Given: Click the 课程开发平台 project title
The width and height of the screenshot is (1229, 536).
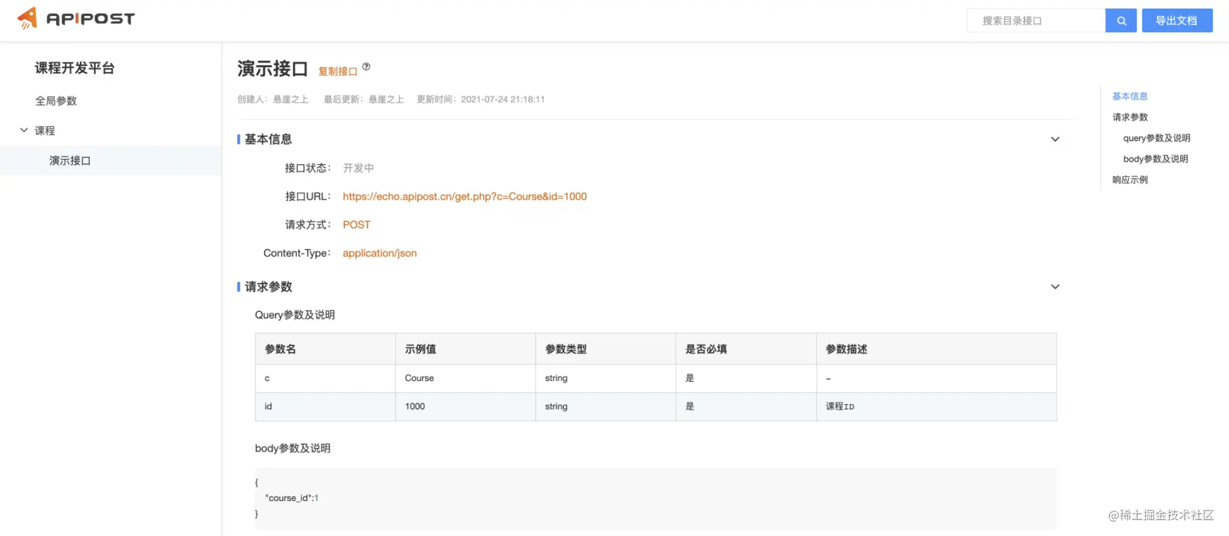Looking at the screenshot, I should tap(75, 68).
